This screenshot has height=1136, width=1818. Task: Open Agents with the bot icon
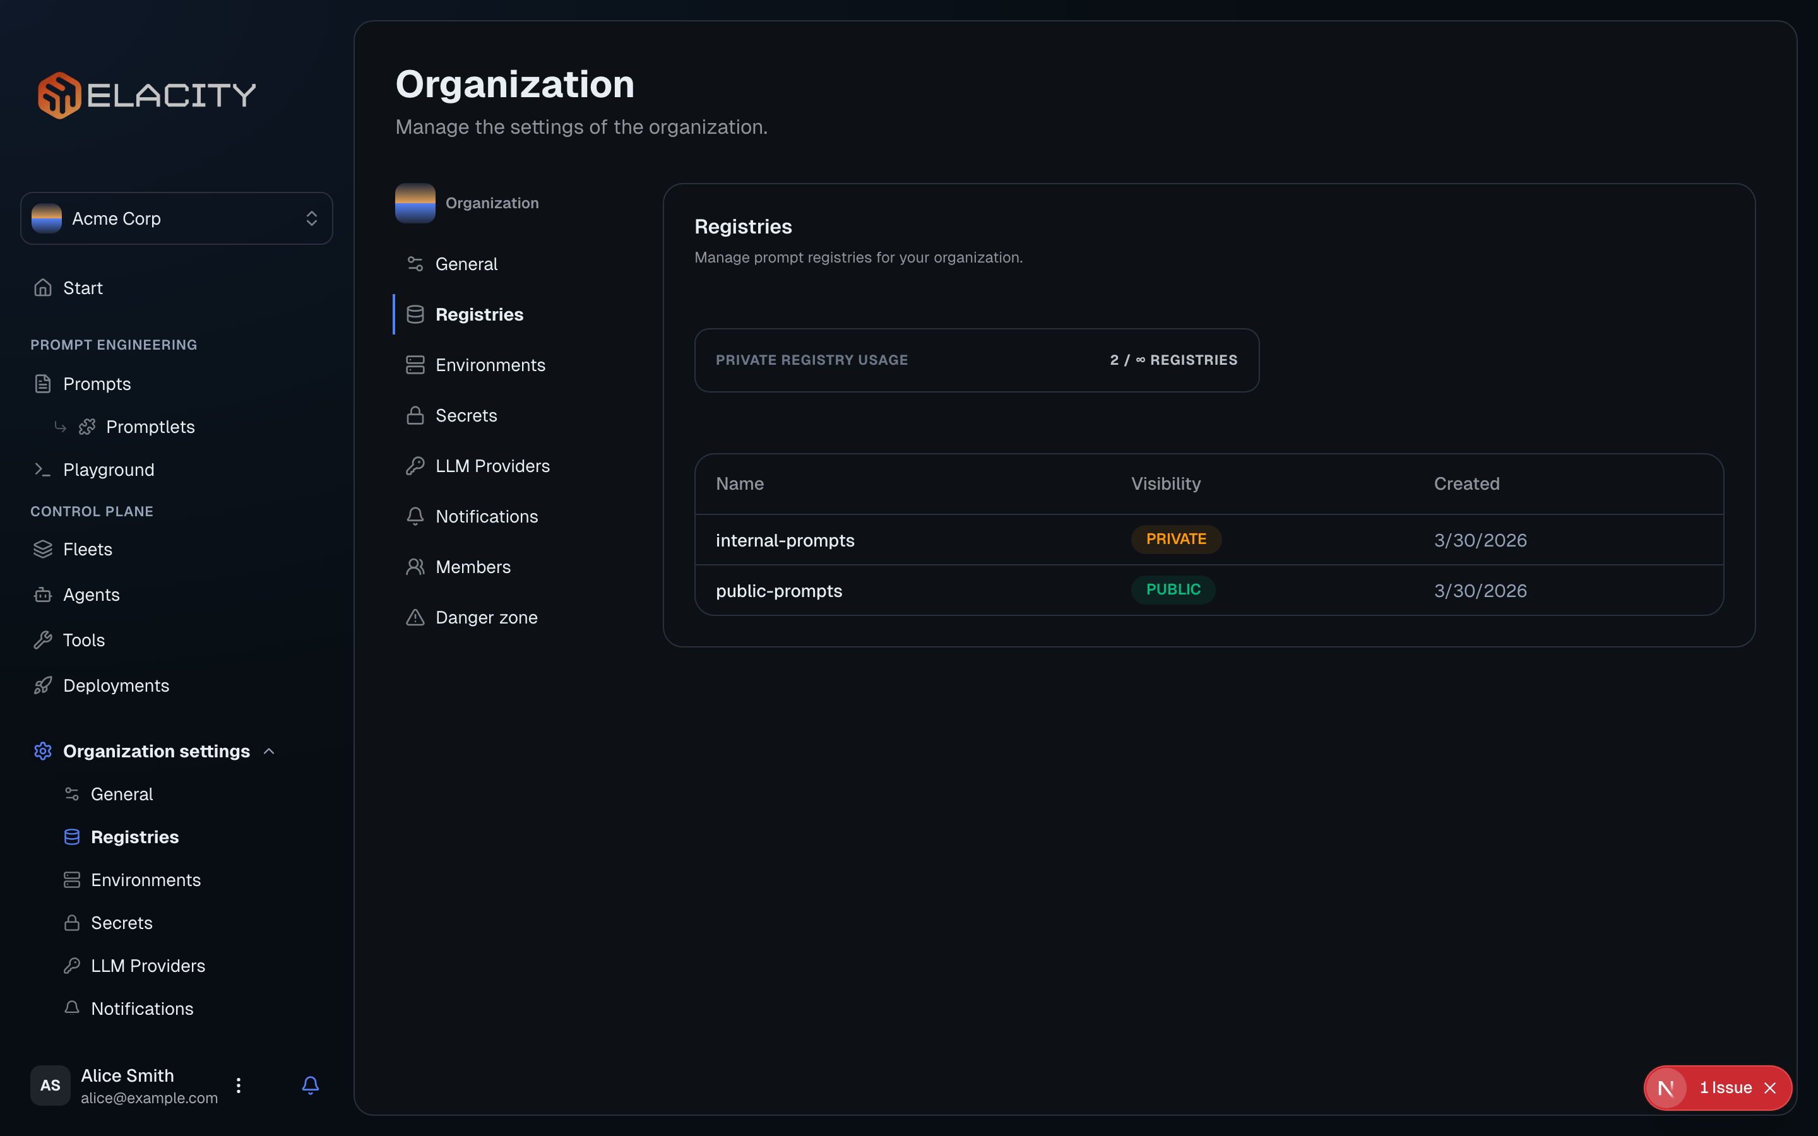(x=43, y=593)
